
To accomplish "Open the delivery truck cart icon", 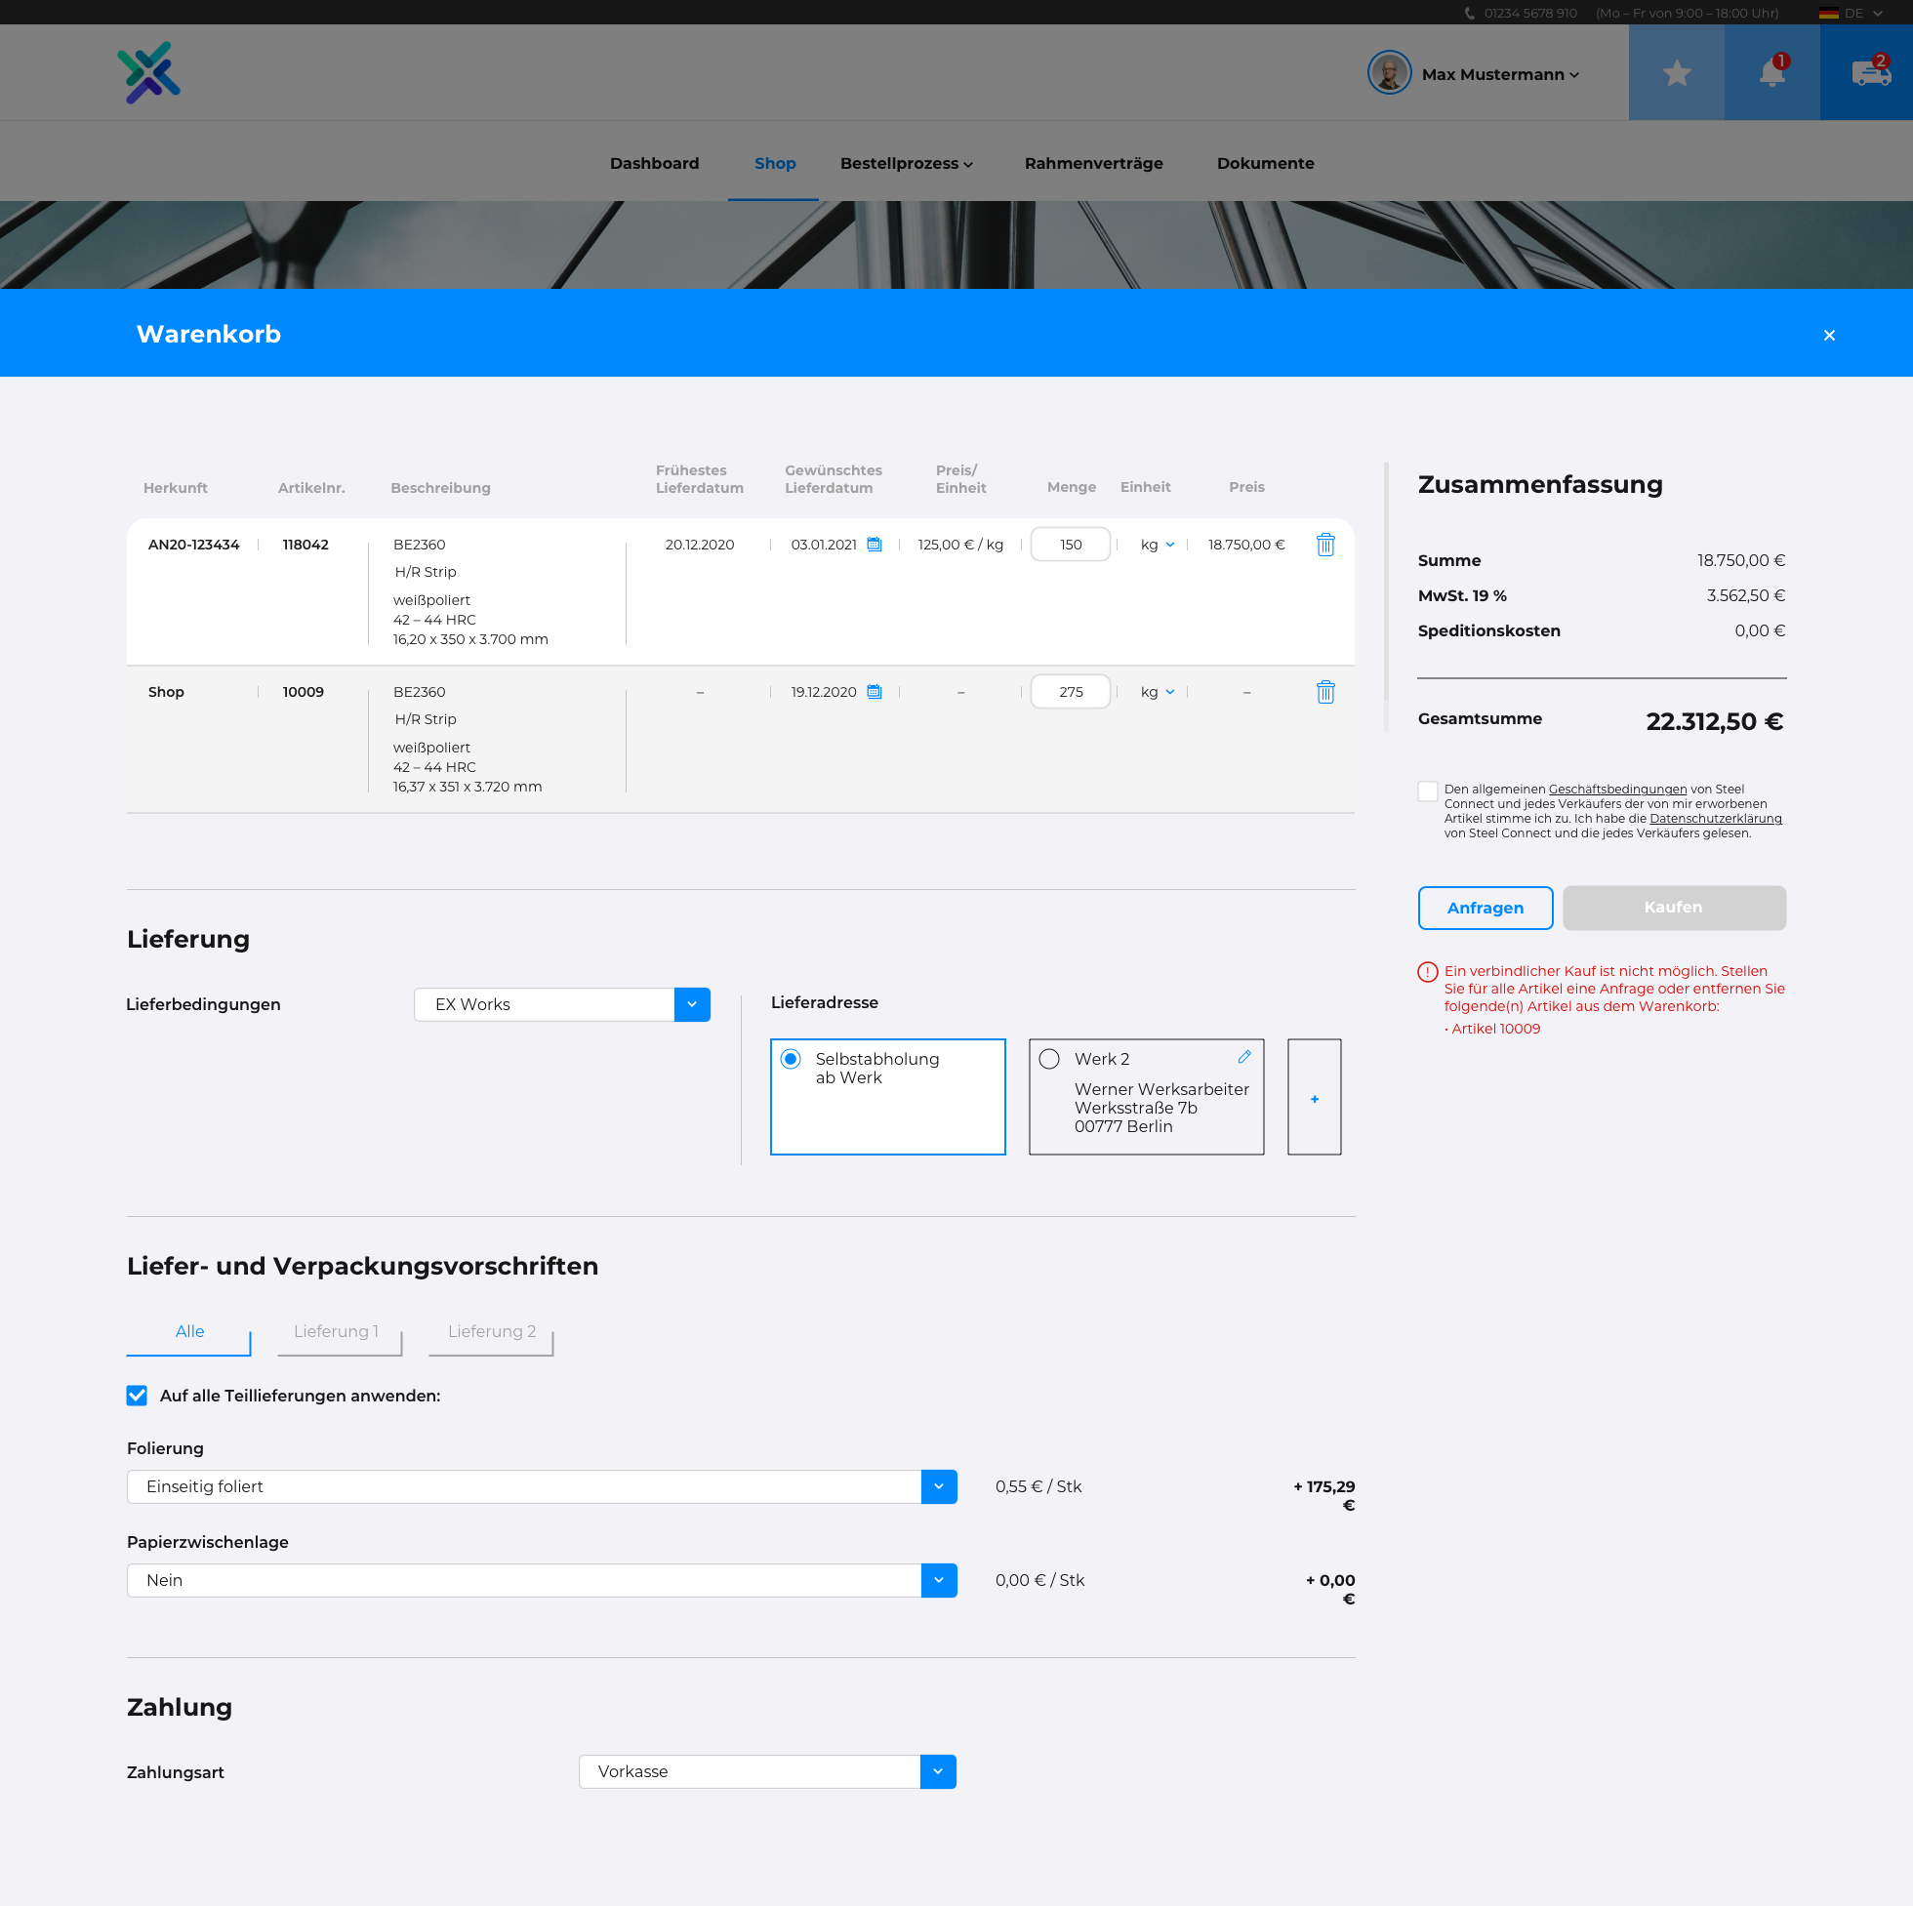I will point(1868,72).
